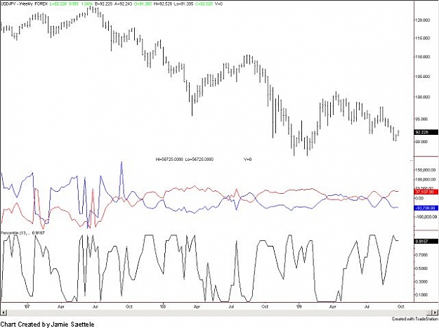The height and width of the screenshot is (328, 439).
Task: Click the red 37,107.00 value badge
Action: click(426, 192)
